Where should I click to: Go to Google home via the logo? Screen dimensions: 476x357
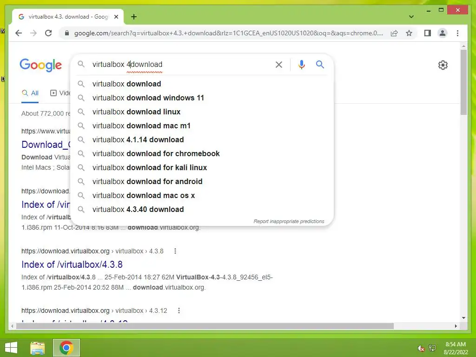pyautogui.click(x=41, y=65)
